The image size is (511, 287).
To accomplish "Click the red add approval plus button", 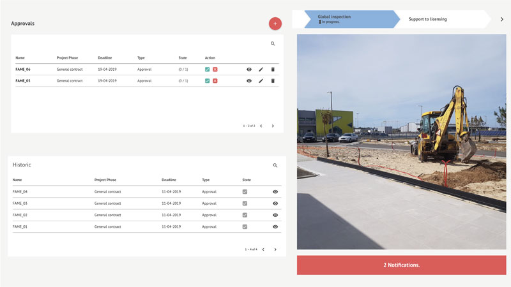I will [x=275, y=24].
